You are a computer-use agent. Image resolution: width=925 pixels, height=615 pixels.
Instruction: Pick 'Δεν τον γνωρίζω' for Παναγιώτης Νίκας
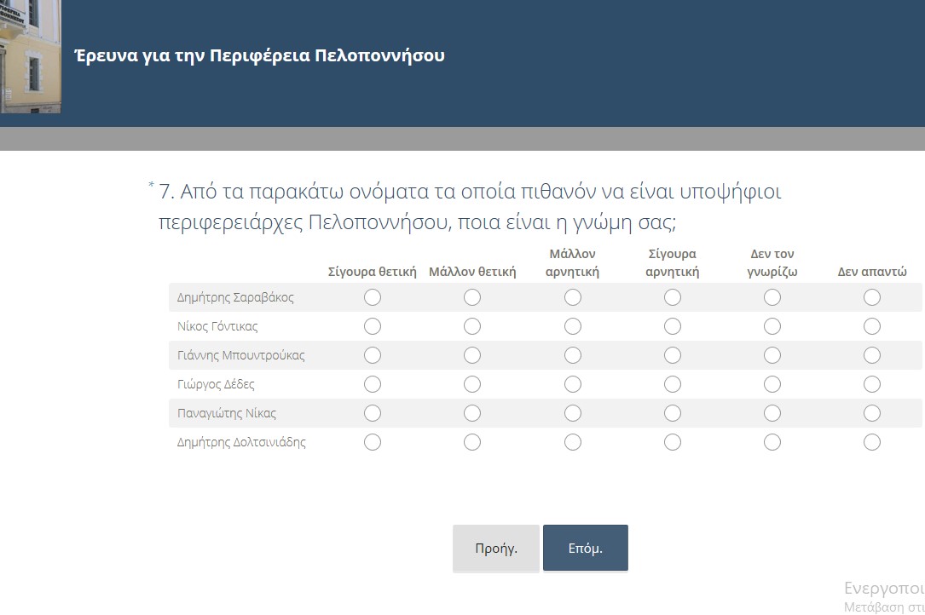[x=772, y=413]
